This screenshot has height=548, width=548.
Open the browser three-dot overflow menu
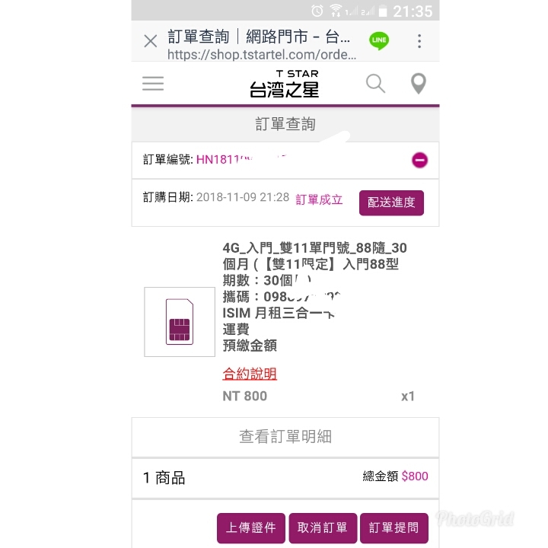click(x=419, y=41)
